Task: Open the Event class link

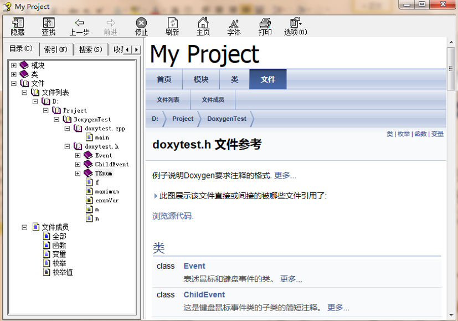Action: click(x=194, y=266)
